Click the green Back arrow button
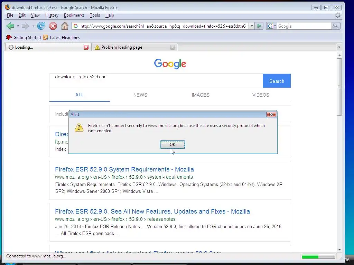 [10, 26]
